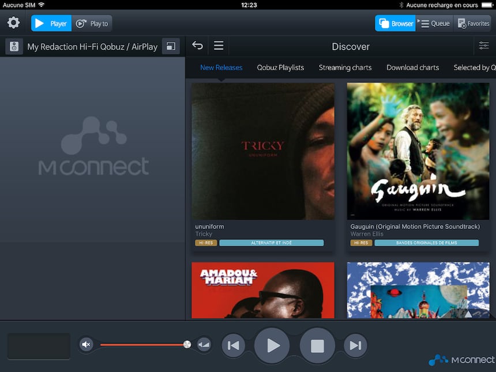Click the Bandes Originales de Films tag
Image resolution: width=496 pixels, height=372 pixels.
pos(426,243)
